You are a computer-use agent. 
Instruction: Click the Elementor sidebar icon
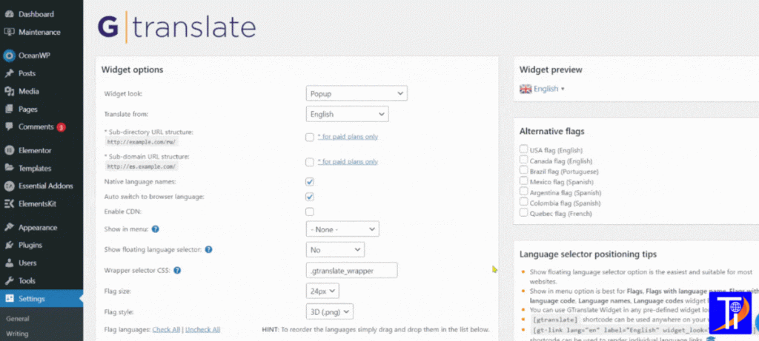[9, 150]
